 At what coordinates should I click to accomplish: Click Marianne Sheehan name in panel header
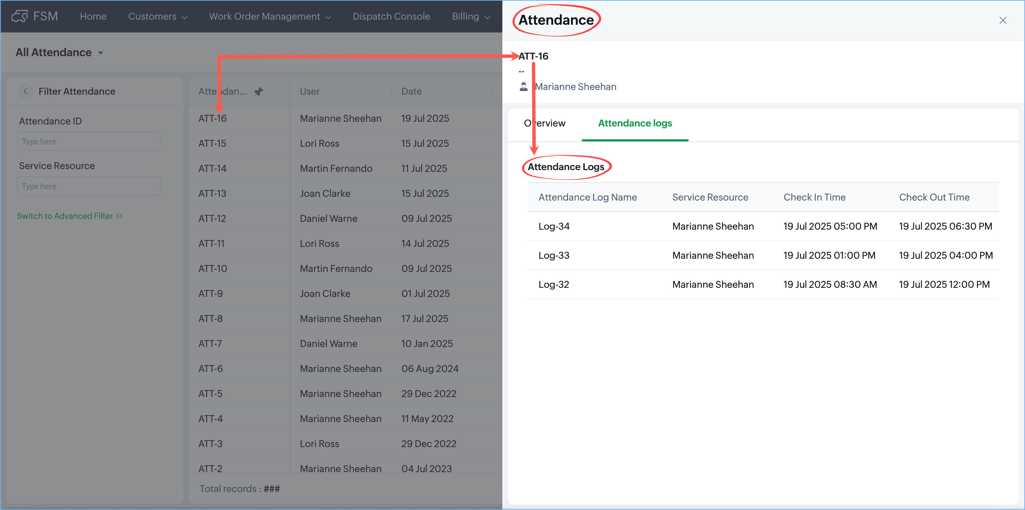[575, 87]
